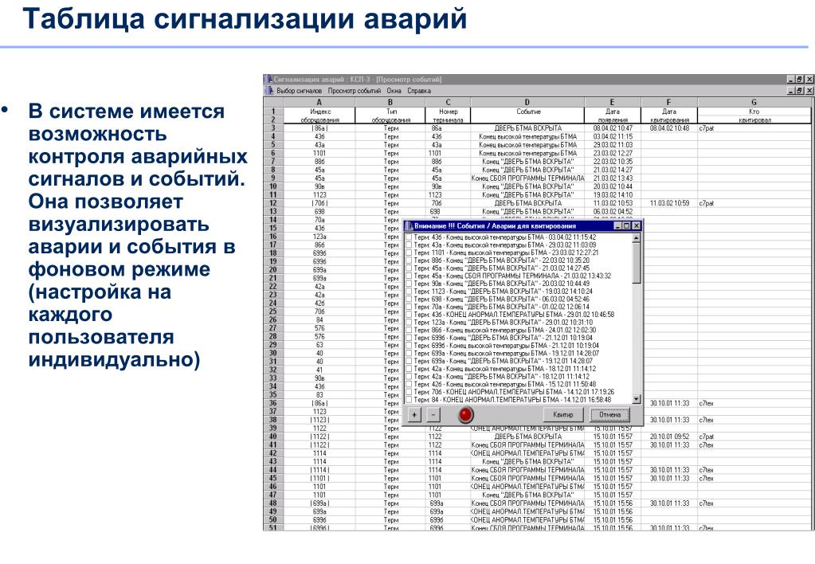The height and width of the screenshot is (564, 815).
Task: Click the plus button in the alarm dialog
Action: pyautogui.click(x=414, y=415)
